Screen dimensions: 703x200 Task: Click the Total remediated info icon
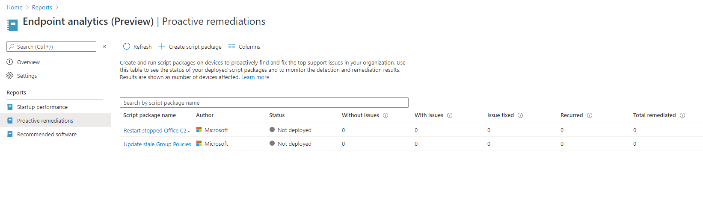pos(682,115)
